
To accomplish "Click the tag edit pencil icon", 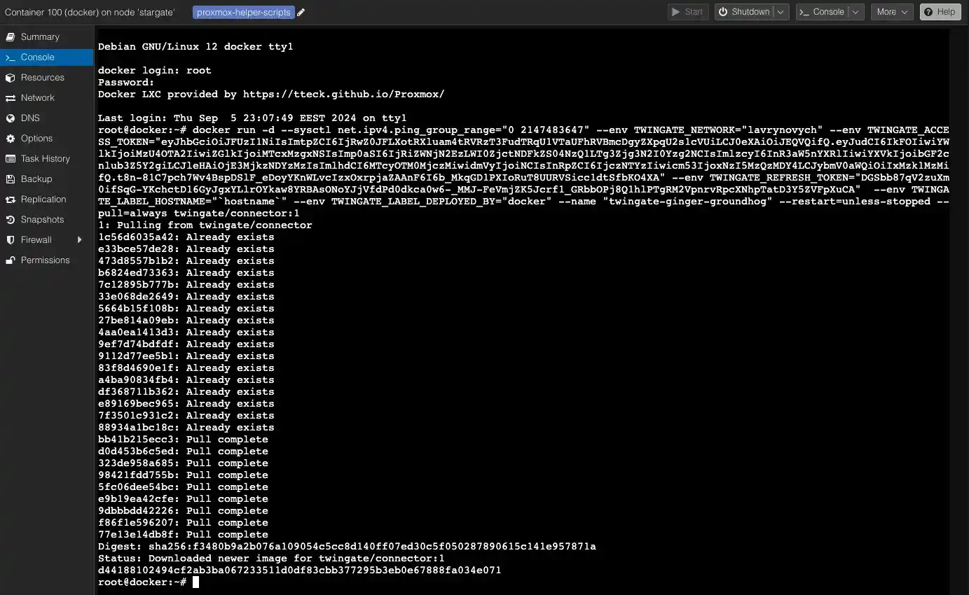I will click(x=301, y=12).
